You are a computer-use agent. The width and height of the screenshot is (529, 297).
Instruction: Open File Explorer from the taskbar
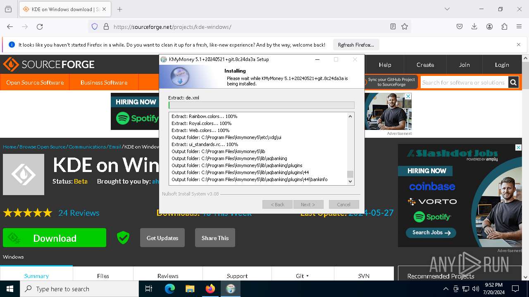[x=190, y=289]
